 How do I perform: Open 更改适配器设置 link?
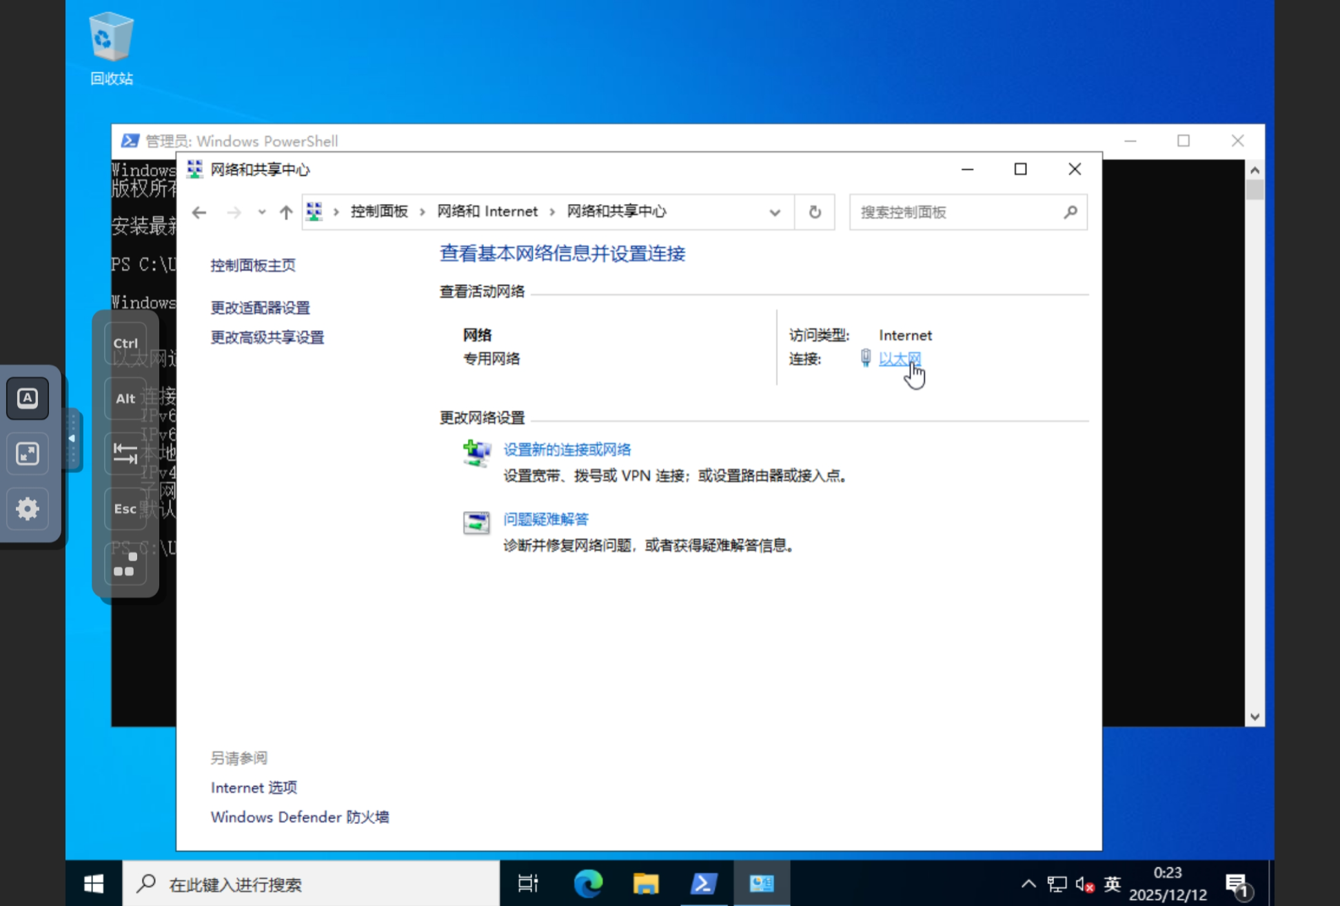tap(260, 308)
